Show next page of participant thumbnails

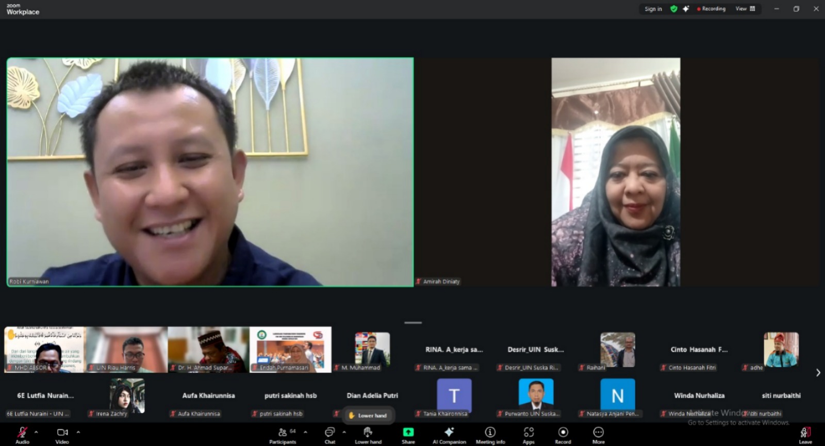tap(818, 372)
